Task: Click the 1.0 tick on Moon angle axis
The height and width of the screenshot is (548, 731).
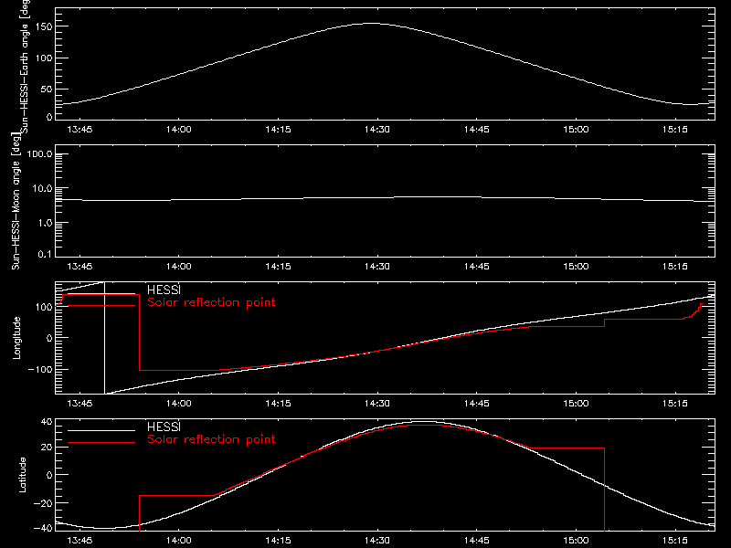Action: click(x=45, y=223)
